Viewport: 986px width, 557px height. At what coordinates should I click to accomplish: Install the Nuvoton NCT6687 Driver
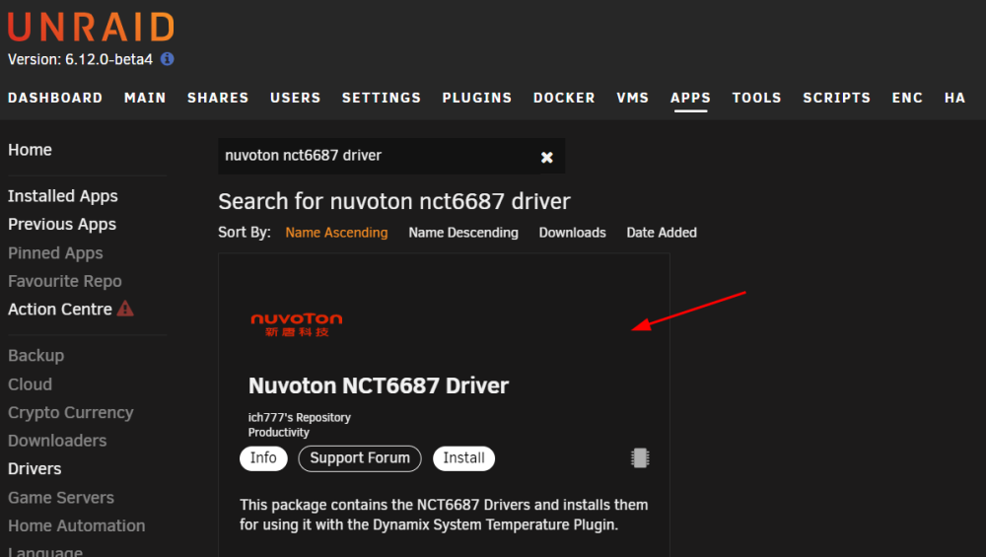point(464,458)
